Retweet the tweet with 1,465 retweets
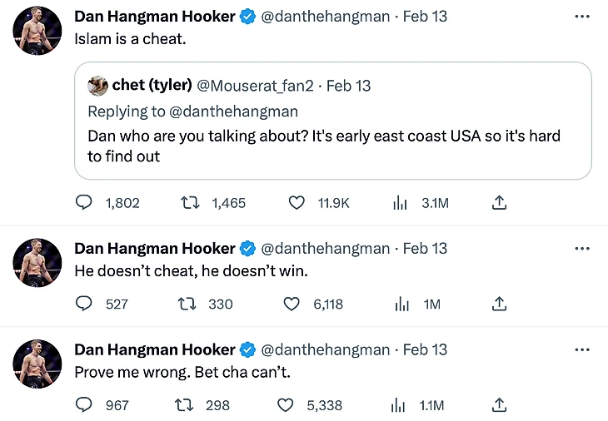 pos(190,202)
